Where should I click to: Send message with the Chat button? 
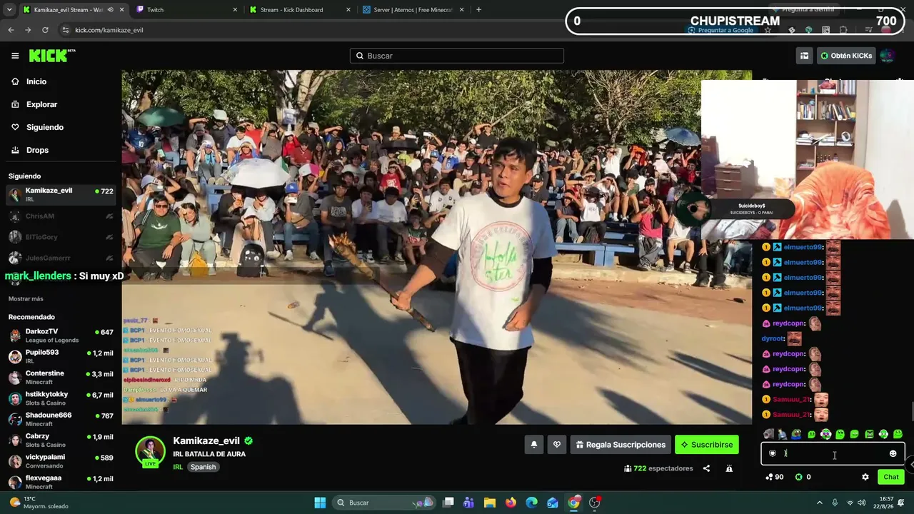(x=891, y=477)
